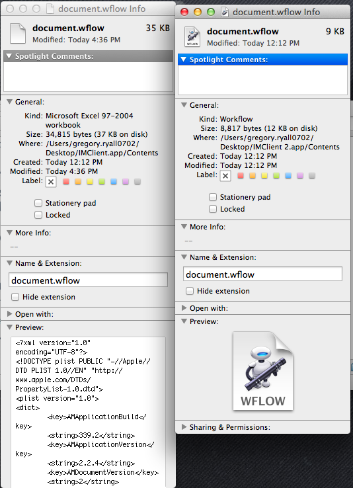This screenshot has width=353, height=488.
Task: Collapse Spotlight Comments in left Info window
Action: [x=9, y=56]
